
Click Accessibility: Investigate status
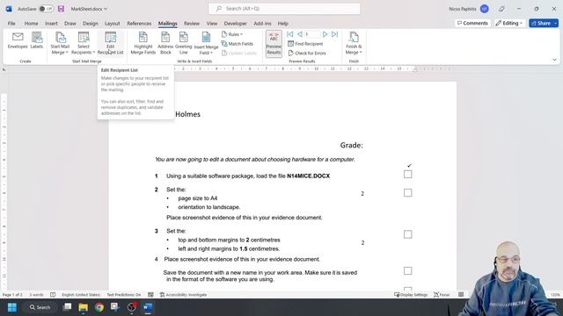(x=183, y=295)
